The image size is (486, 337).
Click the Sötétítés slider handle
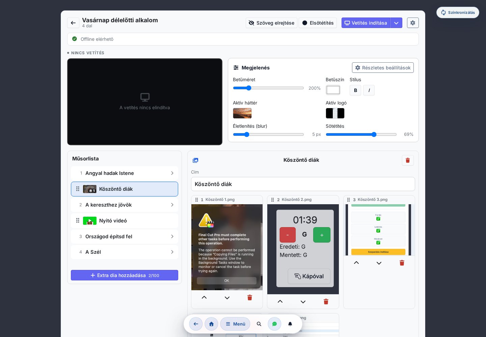[x=374, y=134]
